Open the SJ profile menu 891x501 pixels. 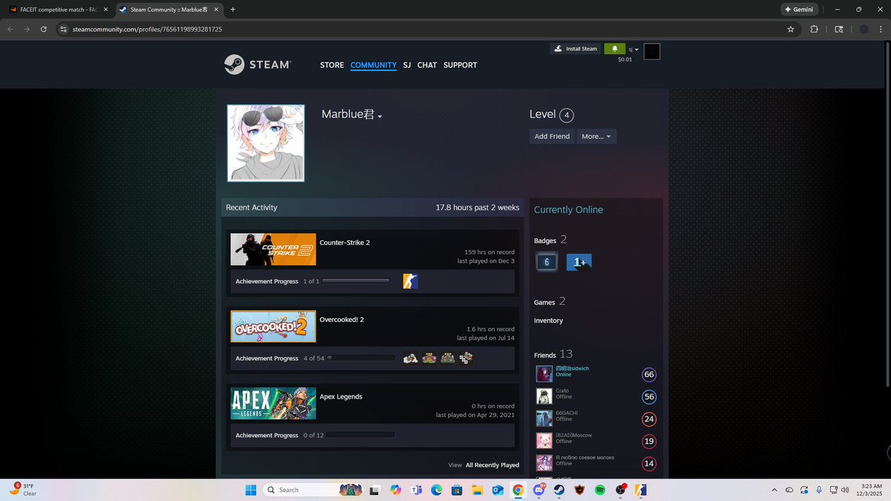[407, 65]
